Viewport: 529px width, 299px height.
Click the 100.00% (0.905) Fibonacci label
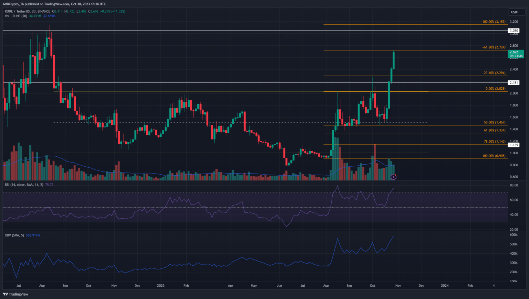point(494,156)
